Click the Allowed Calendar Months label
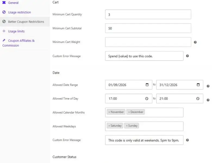212x163 pixels. [x=68, y=112]
